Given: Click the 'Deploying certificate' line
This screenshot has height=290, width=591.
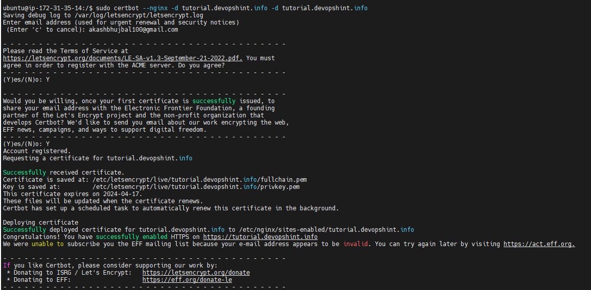Looking at the screenshot, I should [41, 223].
